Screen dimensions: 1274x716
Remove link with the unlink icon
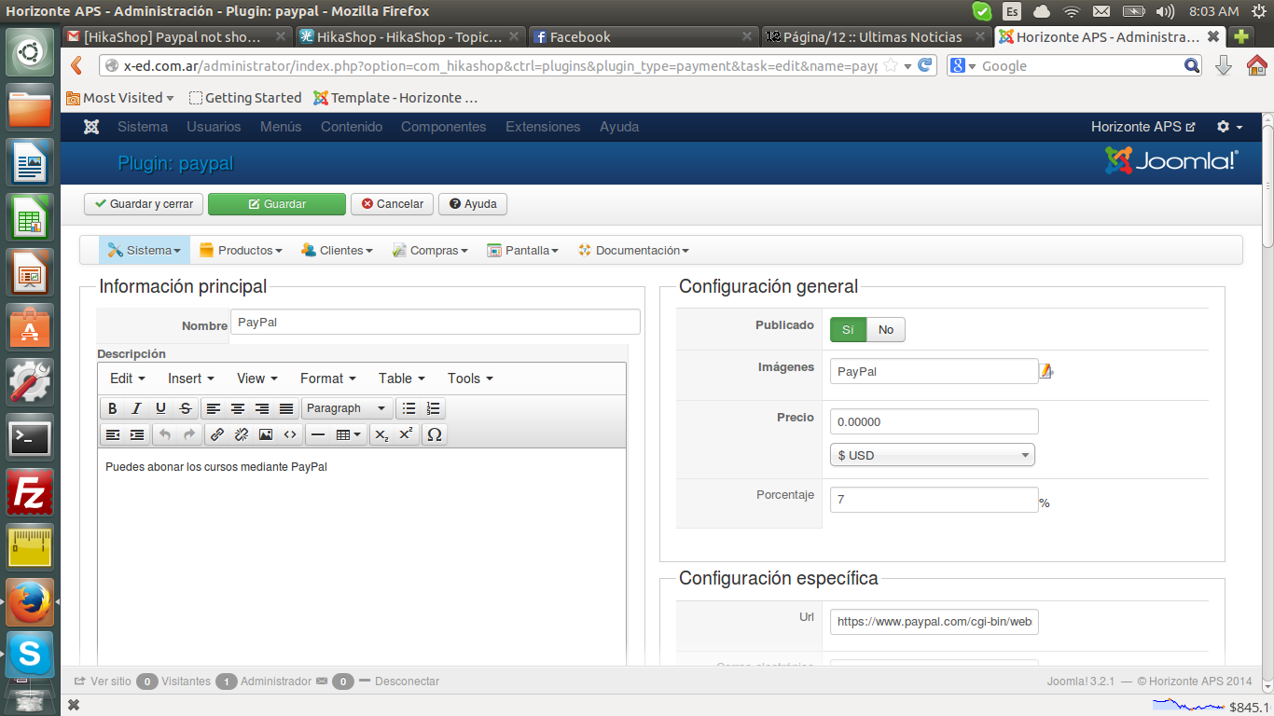coord(242,434)
